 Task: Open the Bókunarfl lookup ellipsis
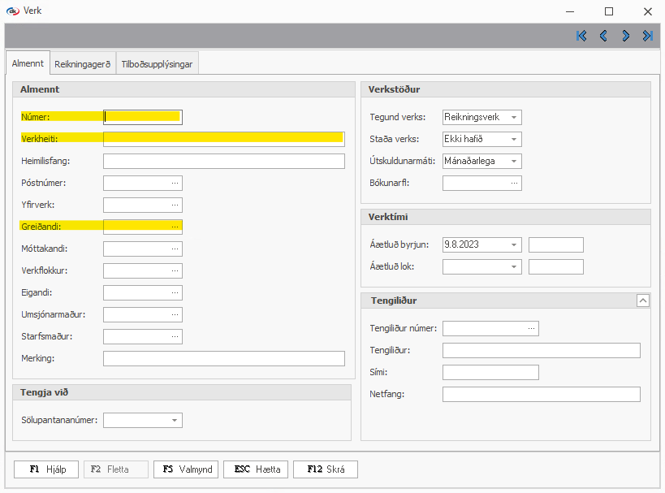(513, 183)
